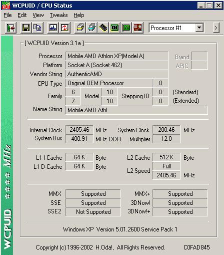The image size is (224, 255).
Task: Click the green chipset board icon
Action: pos(114,28)
